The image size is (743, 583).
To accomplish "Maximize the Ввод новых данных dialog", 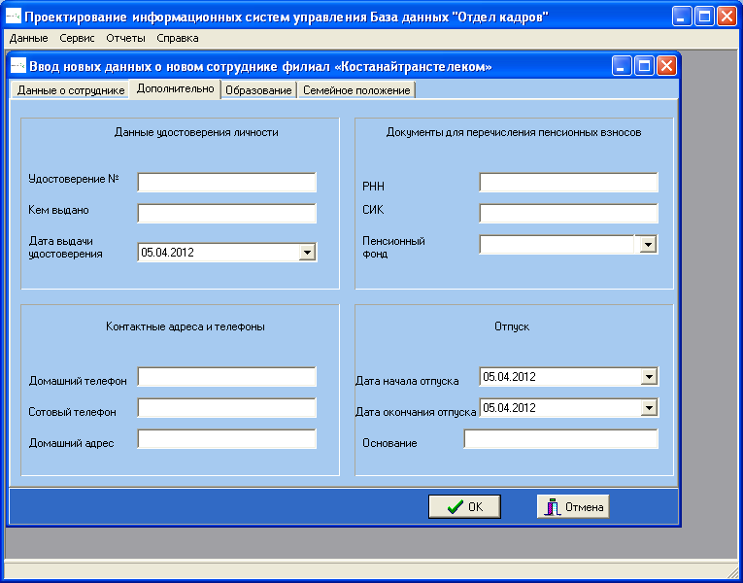I will [644, 66].
